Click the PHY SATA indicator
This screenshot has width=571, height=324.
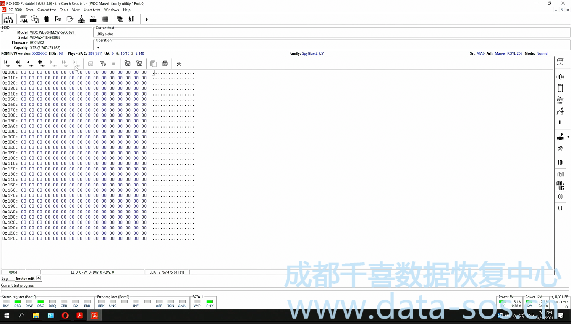(x=210, y=303)
